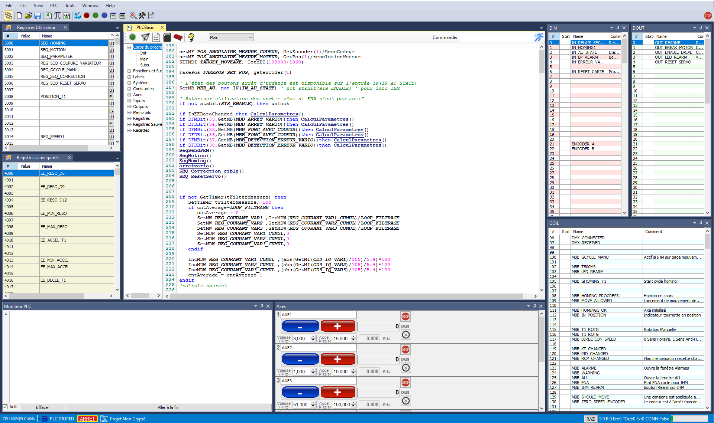714x423 pixels.
Task: Click the green circle icon in main toolbar
Action: pos(96,16)
